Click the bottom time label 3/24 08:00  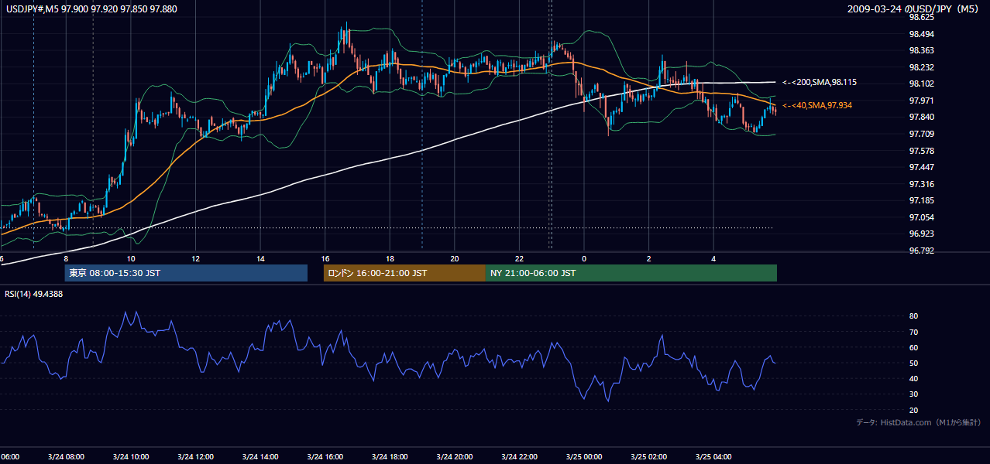66,457
